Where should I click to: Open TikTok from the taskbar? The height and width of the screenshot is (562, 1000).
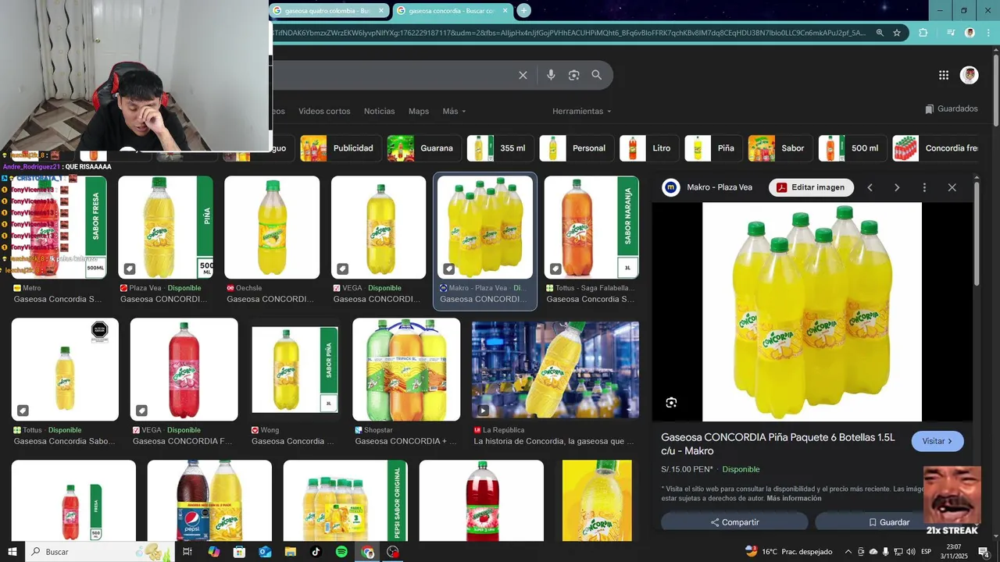pyautogui.click(x=316, y=552)
